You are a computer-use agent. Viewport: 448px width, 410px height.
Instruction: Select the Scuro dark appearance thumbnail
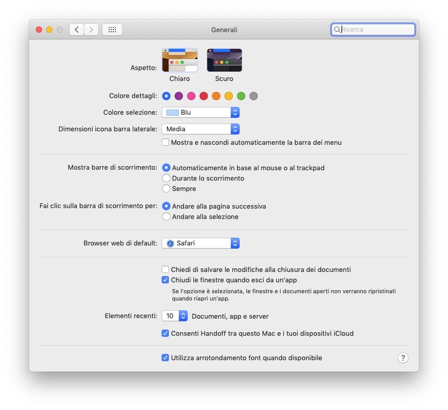(225, 60)
